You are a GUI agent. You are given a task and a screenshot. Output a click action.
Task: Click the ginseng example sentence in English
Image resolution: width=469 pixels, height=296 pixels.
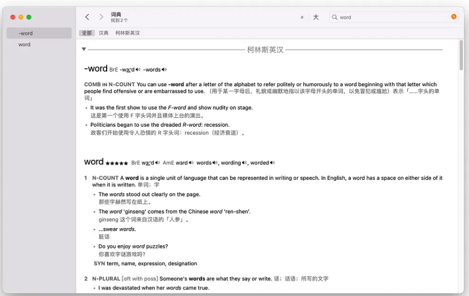tap(174, 212)
